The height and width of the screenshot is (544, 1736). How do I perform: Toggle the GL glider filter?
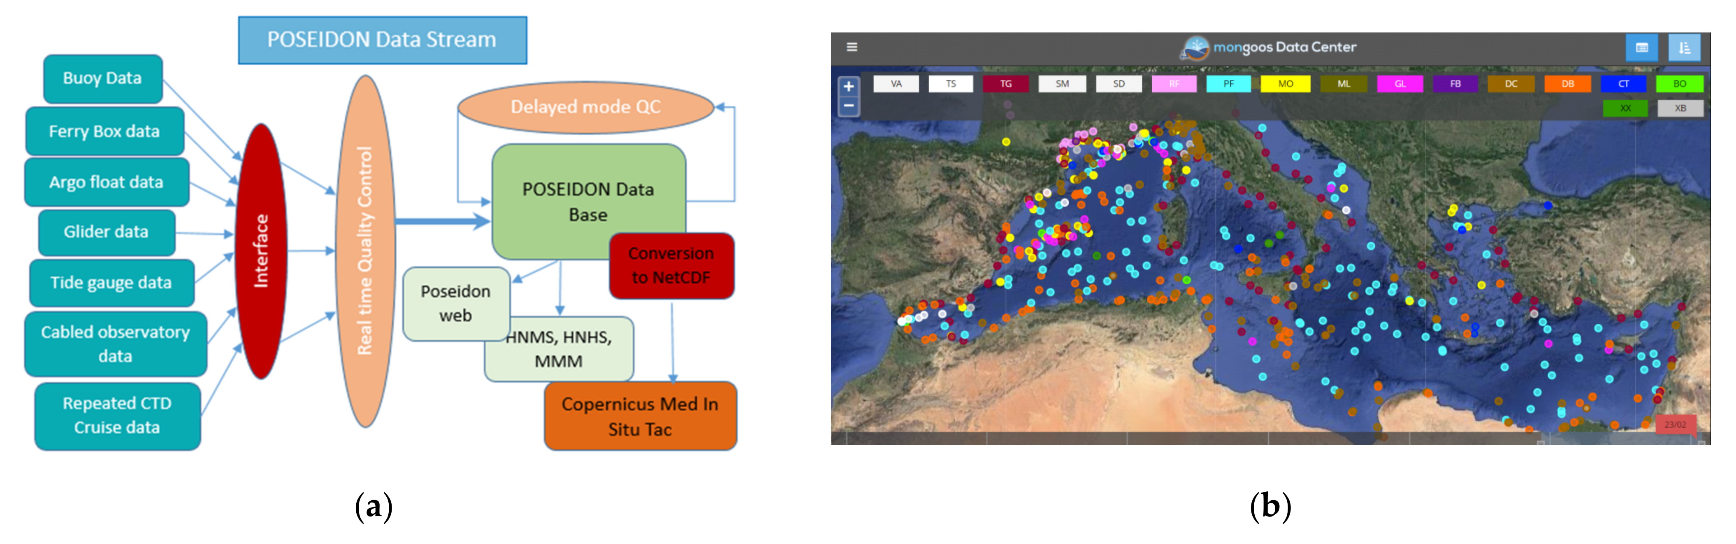click(1400, 83)
